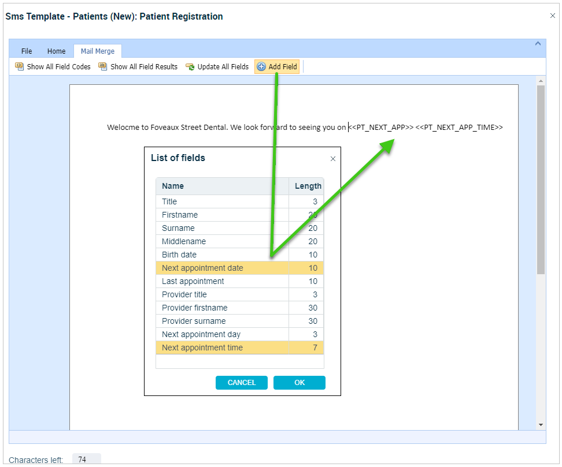The image size is (562, 467).
Task: Click the Update All Fields label
Action: click(x=223, y=66)
